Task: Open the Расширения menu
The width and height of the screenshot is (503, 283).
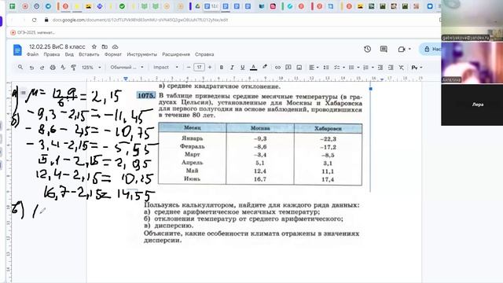Action: pos(176,54)
